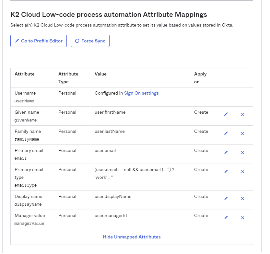Viewport: 270px width, 254px height.
Task: Remove the Manager value mapping
Action: click(242, 218)
